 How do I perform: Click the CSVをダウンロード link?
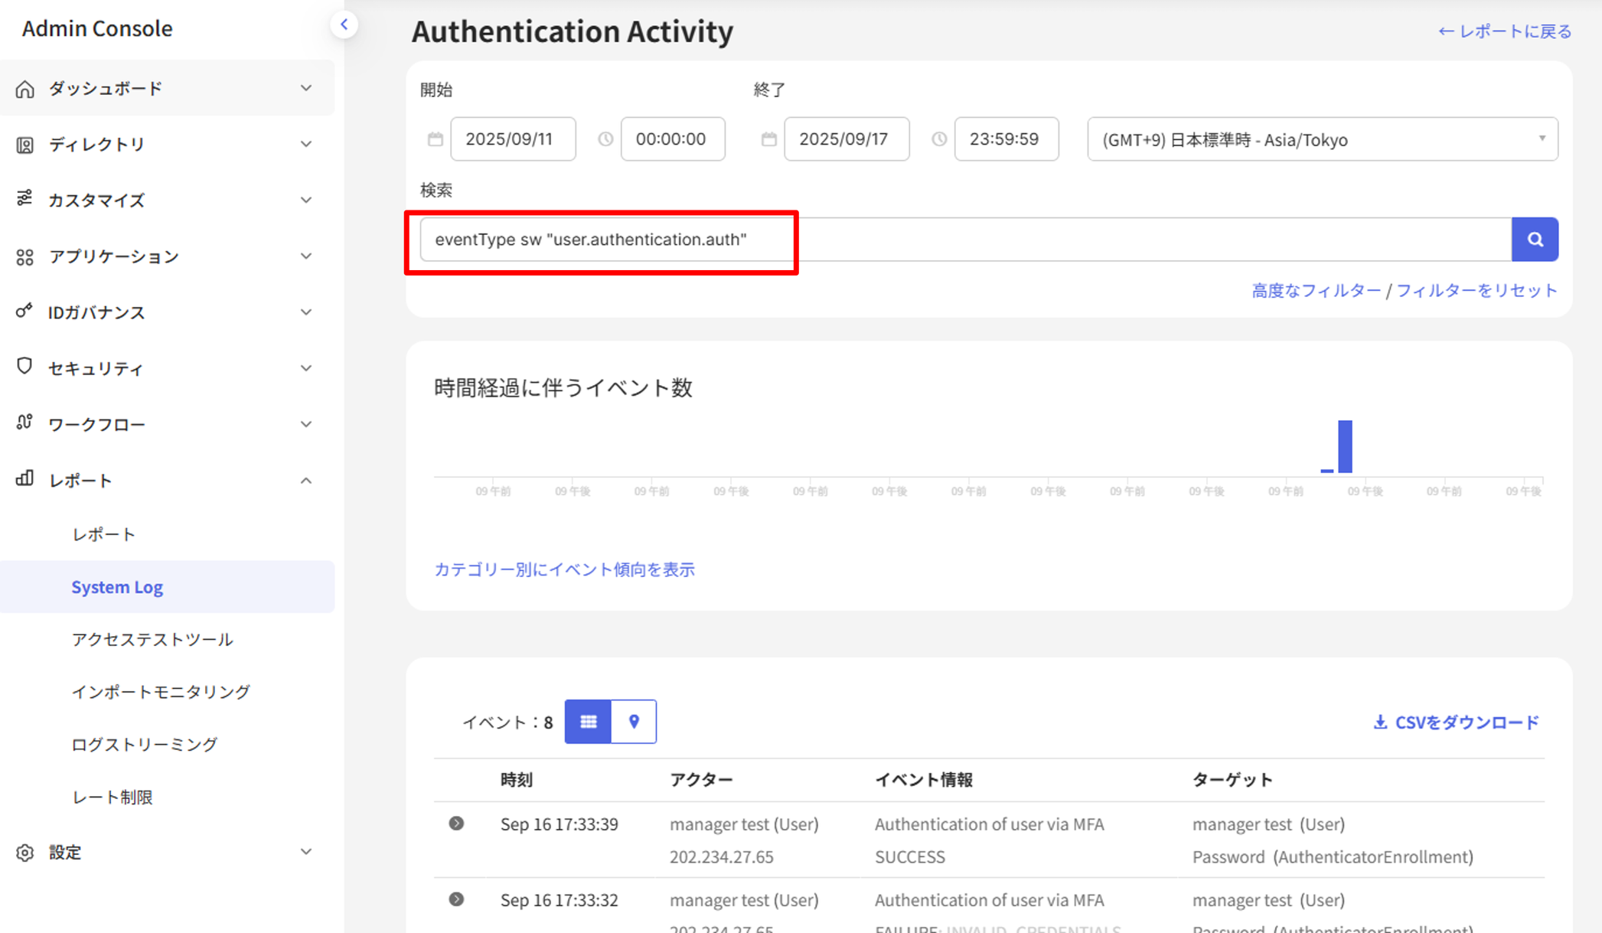coord(1456,722)
